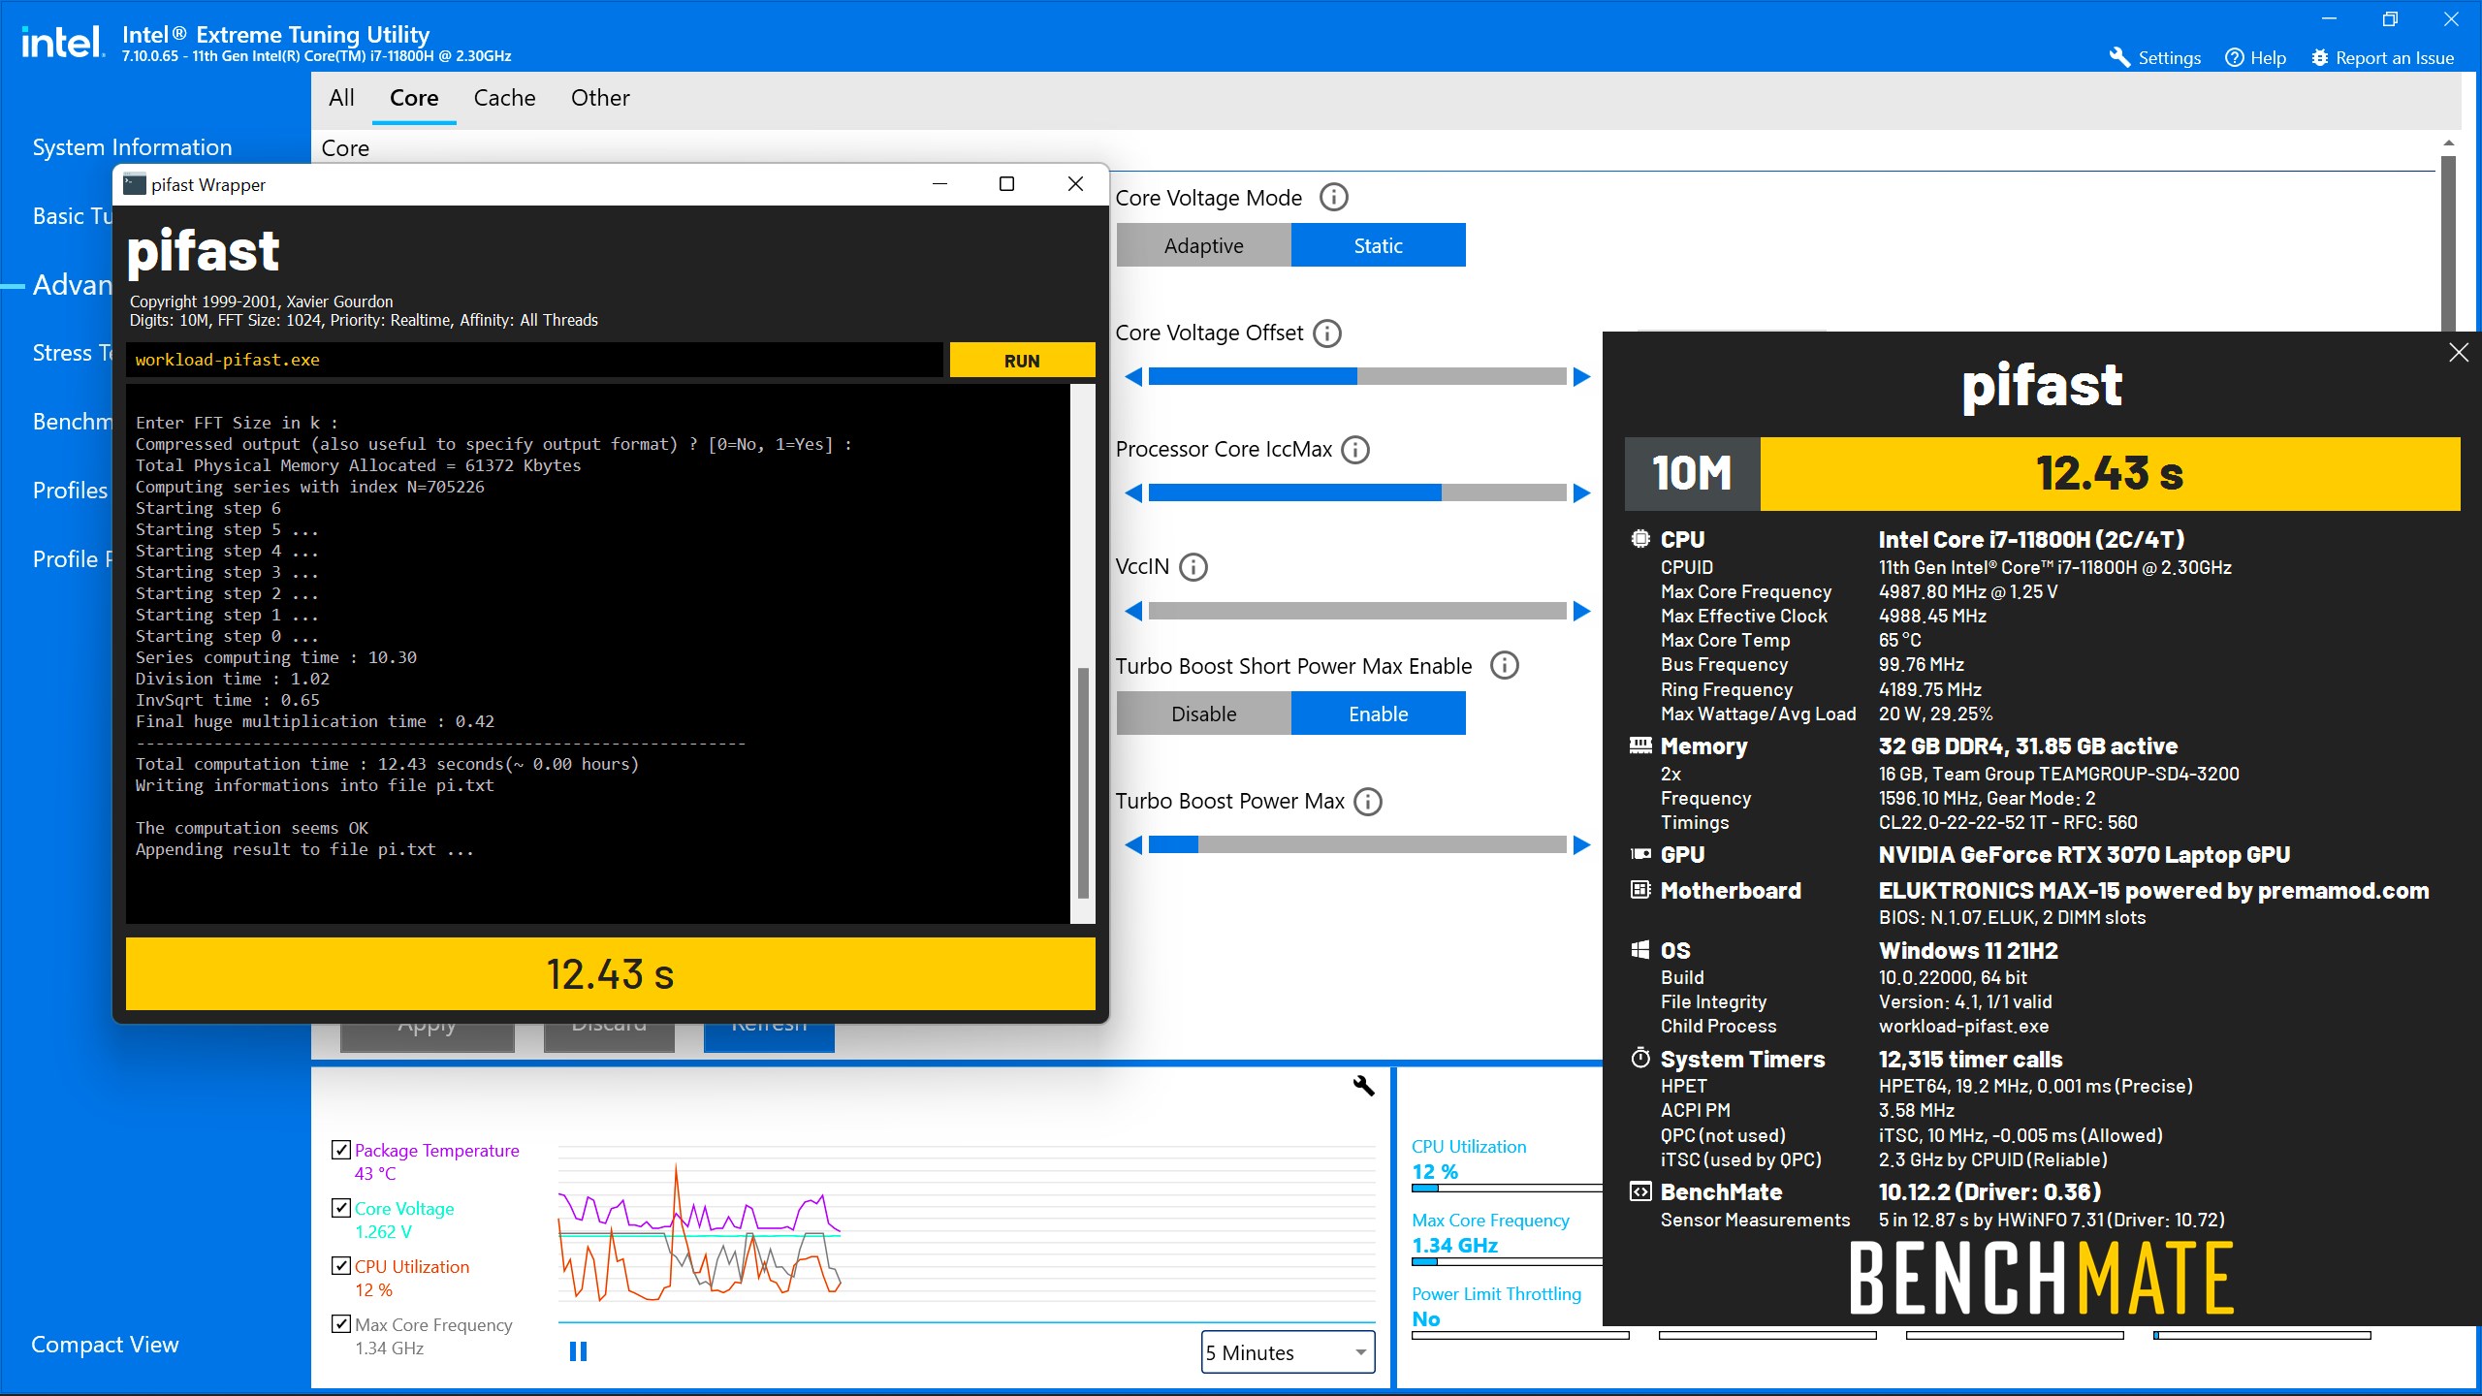Open the 5 Minutes time range dropdown
Screen dimensions: 2482x1396
[x=1288, y=1352]
